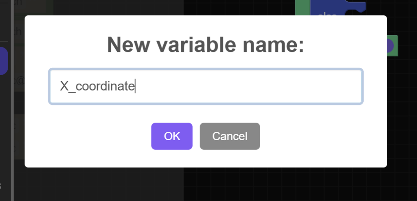Click the dimmed left panel below dialog
Screen dimensions: 417x201
tap(98, 185)
